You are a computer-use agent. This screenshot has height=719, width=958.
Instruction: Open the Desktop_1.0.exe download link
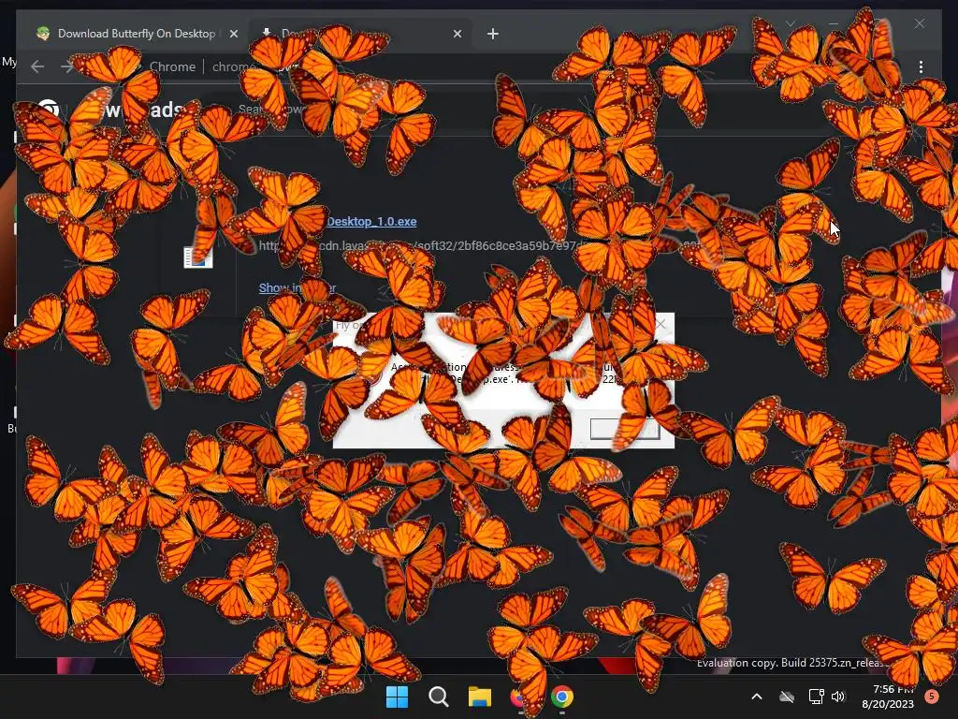click(x=371, y=221)
